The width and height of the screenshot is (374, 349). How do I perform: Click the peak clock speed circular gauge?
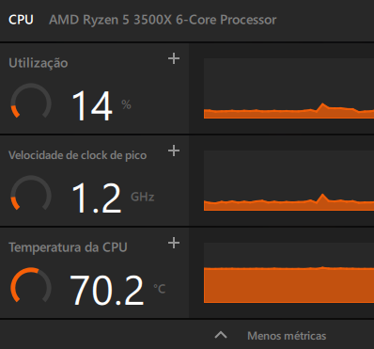pos(31,193)
